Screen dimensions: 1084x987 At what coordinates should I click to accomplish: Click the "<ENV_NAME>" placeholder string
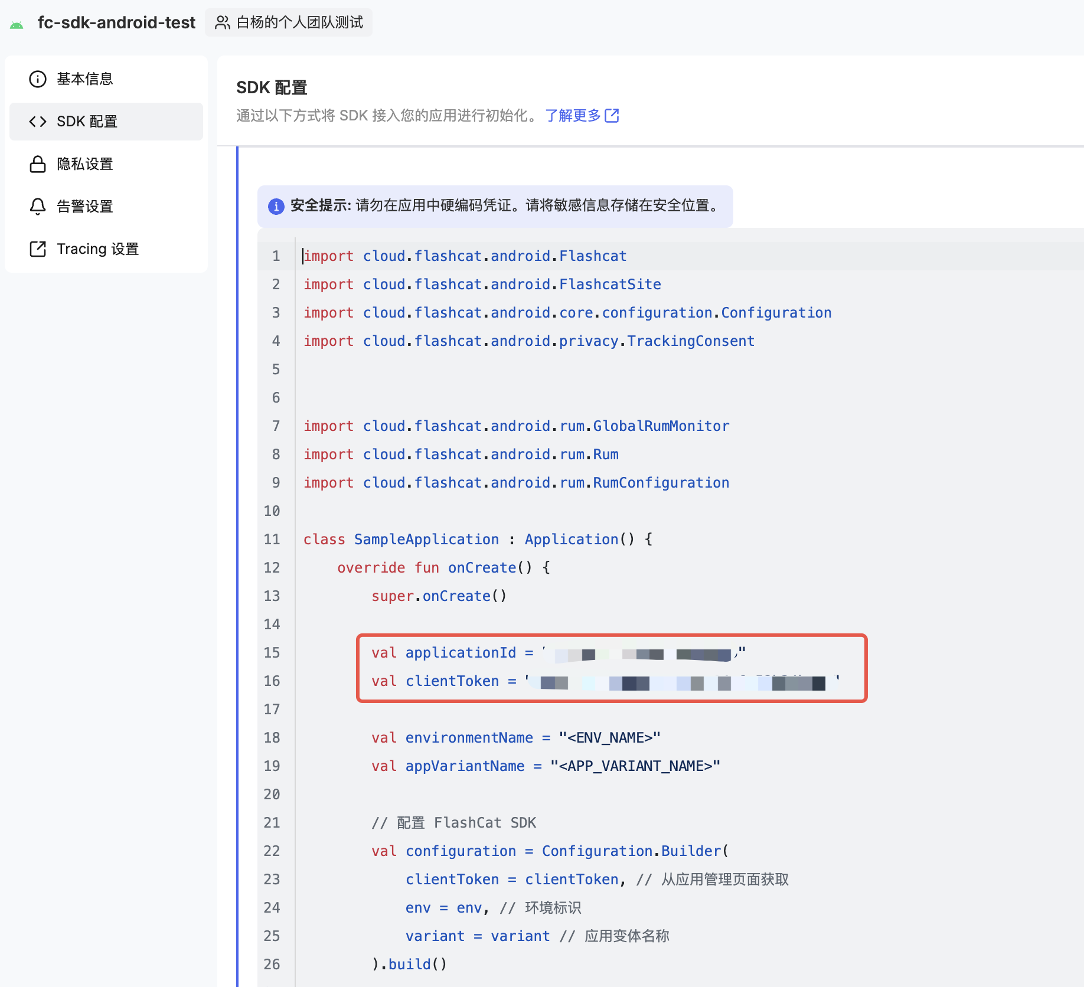click(609, 738)
